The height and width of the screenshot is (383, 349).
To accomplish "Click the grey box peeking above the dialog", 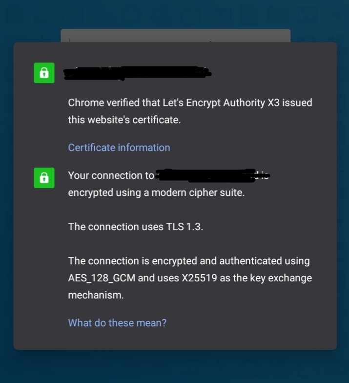I will [x=176, y=35].
